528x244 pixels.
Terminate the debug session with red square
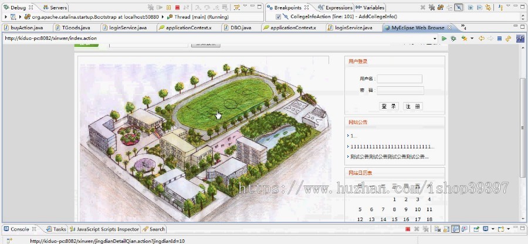177,7
